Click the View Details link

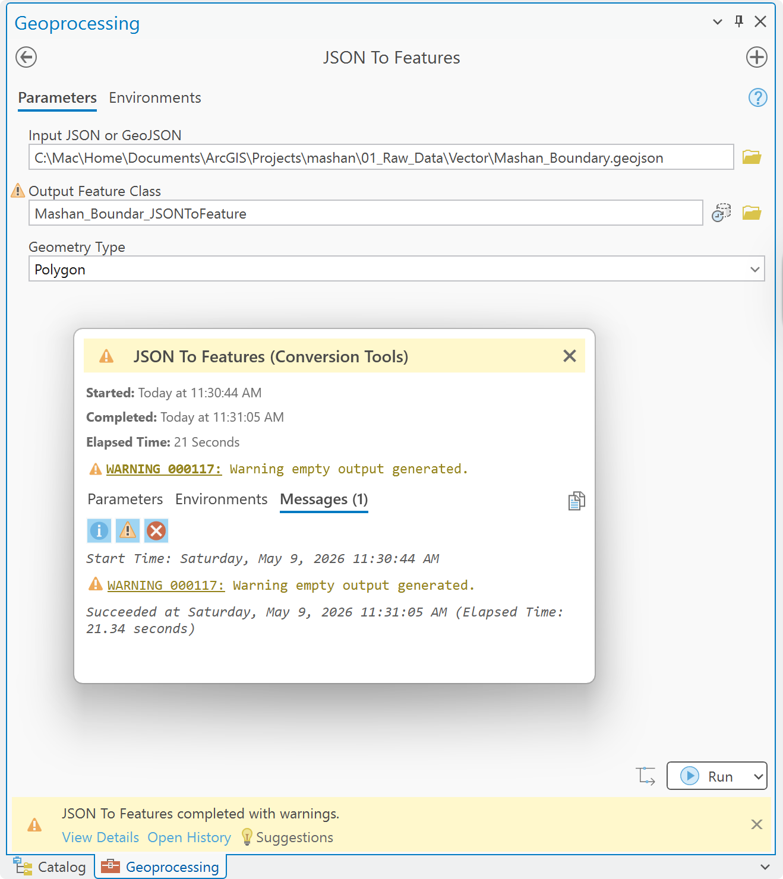click(x=100, y=837)
